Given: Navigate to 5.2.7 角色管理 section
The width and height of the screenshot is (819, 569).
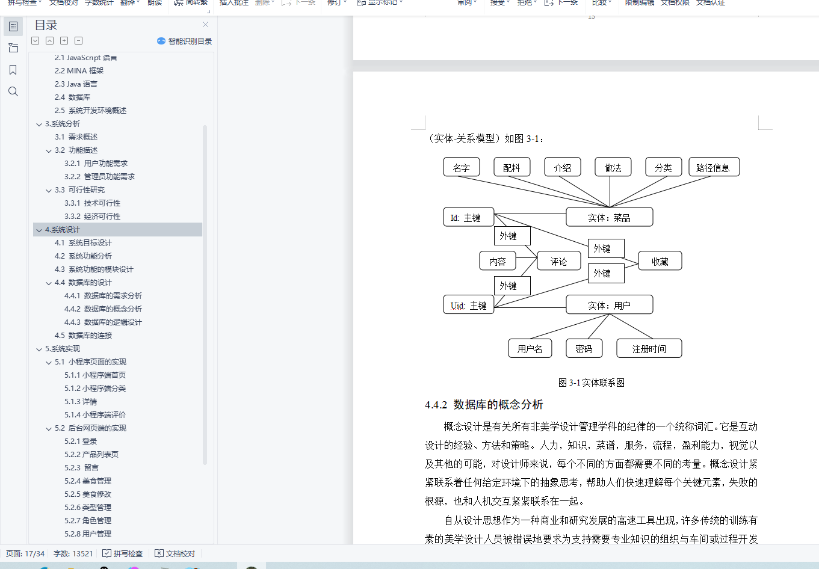Looking at the screenshot, I should 88,521.
